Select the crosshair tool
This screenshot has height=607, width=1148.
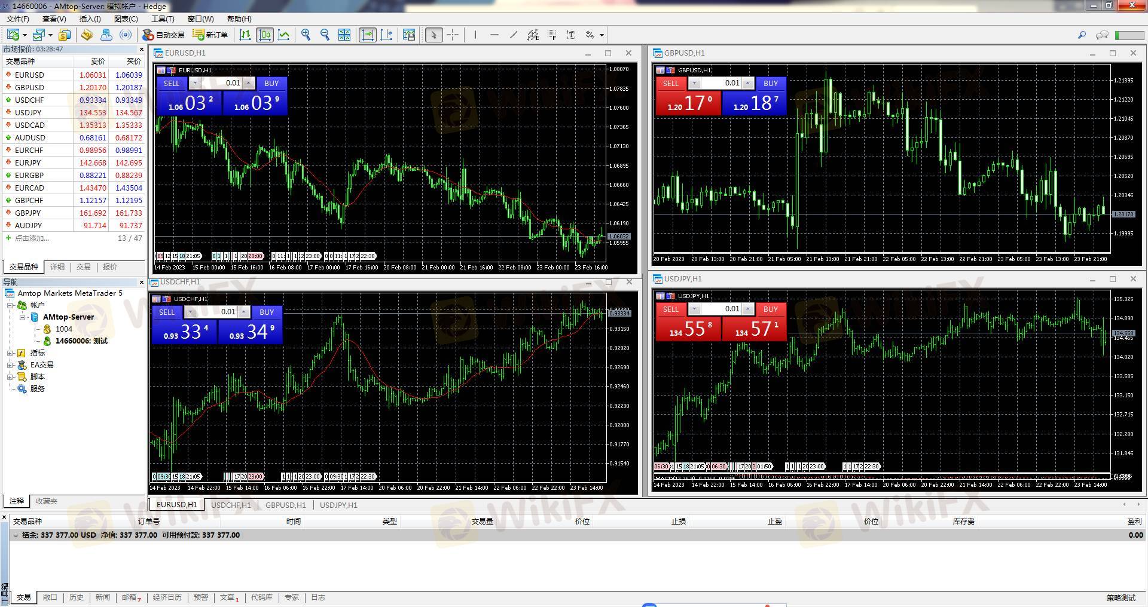tap(453, 35)
